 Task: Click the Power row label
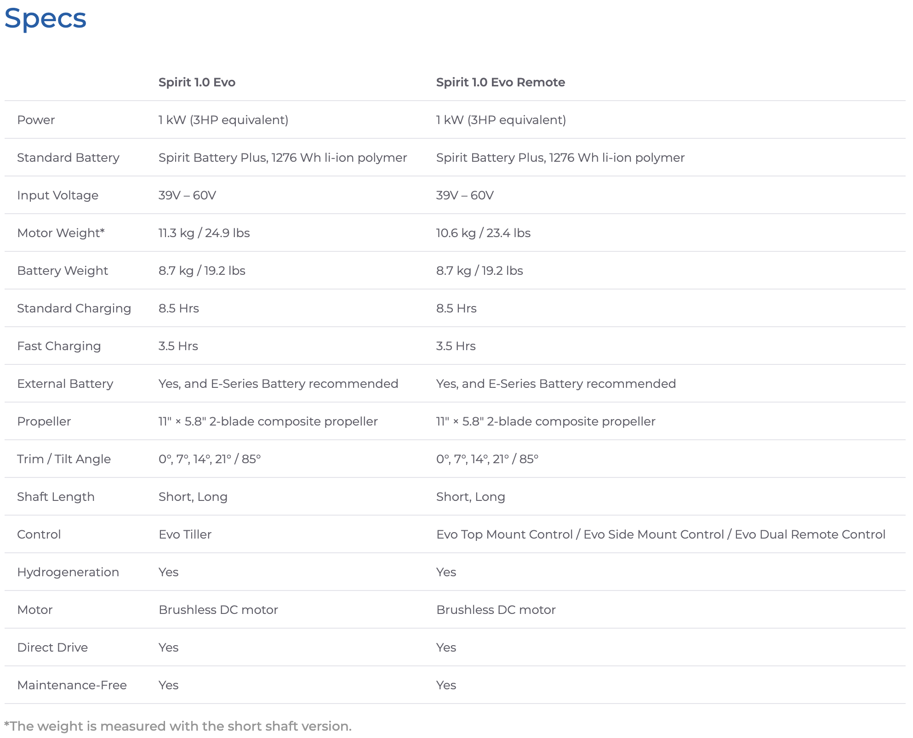[36, 120]
